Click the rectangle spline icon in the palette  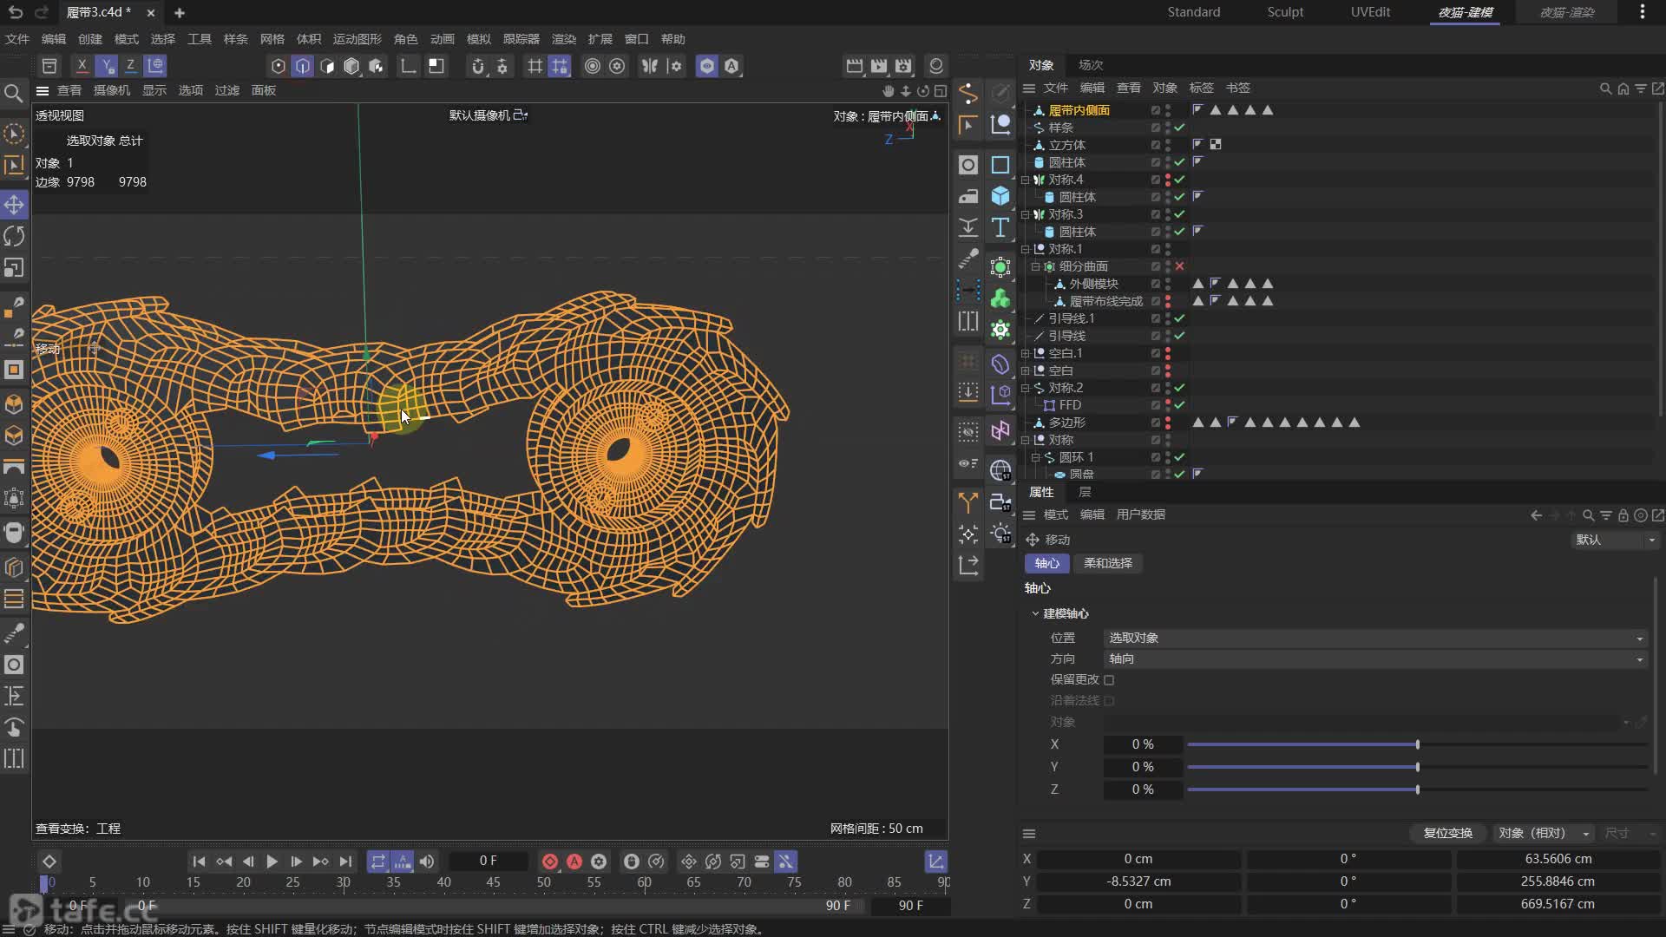[1000, 165]
